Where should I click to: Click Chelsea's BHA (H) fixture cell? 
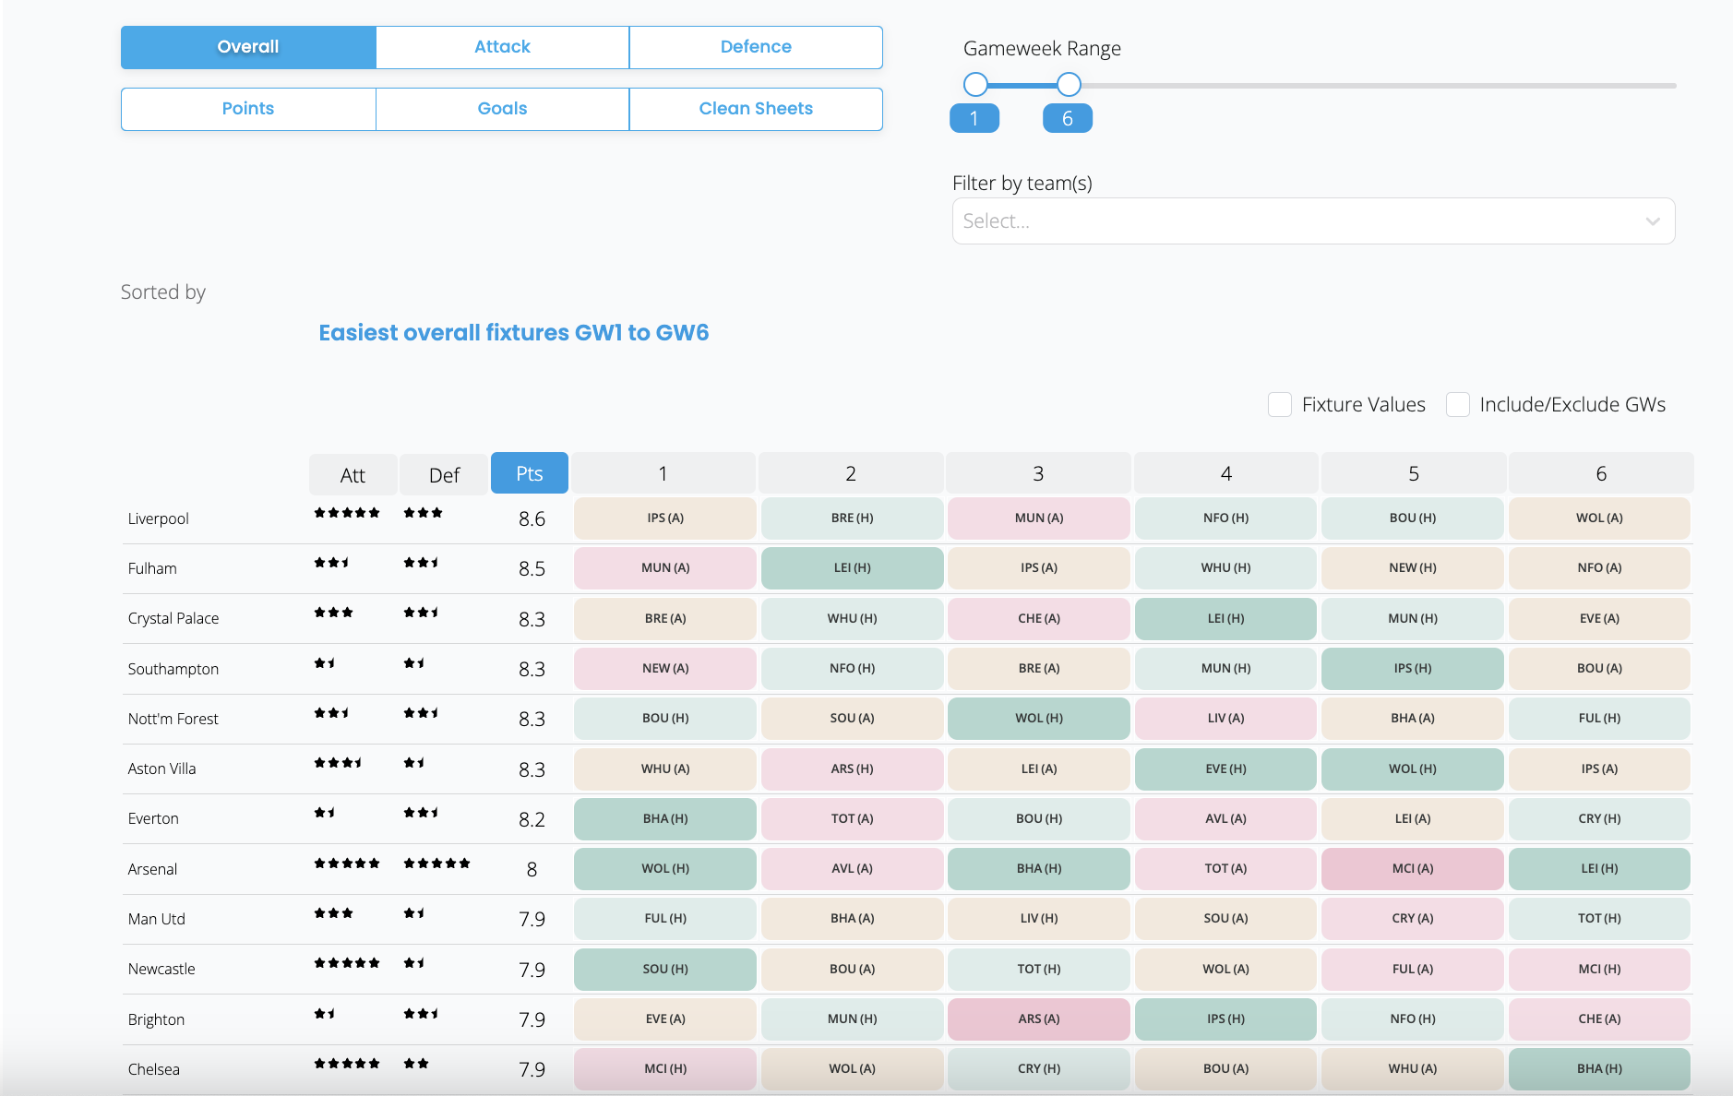[x=1600, y=1069]
